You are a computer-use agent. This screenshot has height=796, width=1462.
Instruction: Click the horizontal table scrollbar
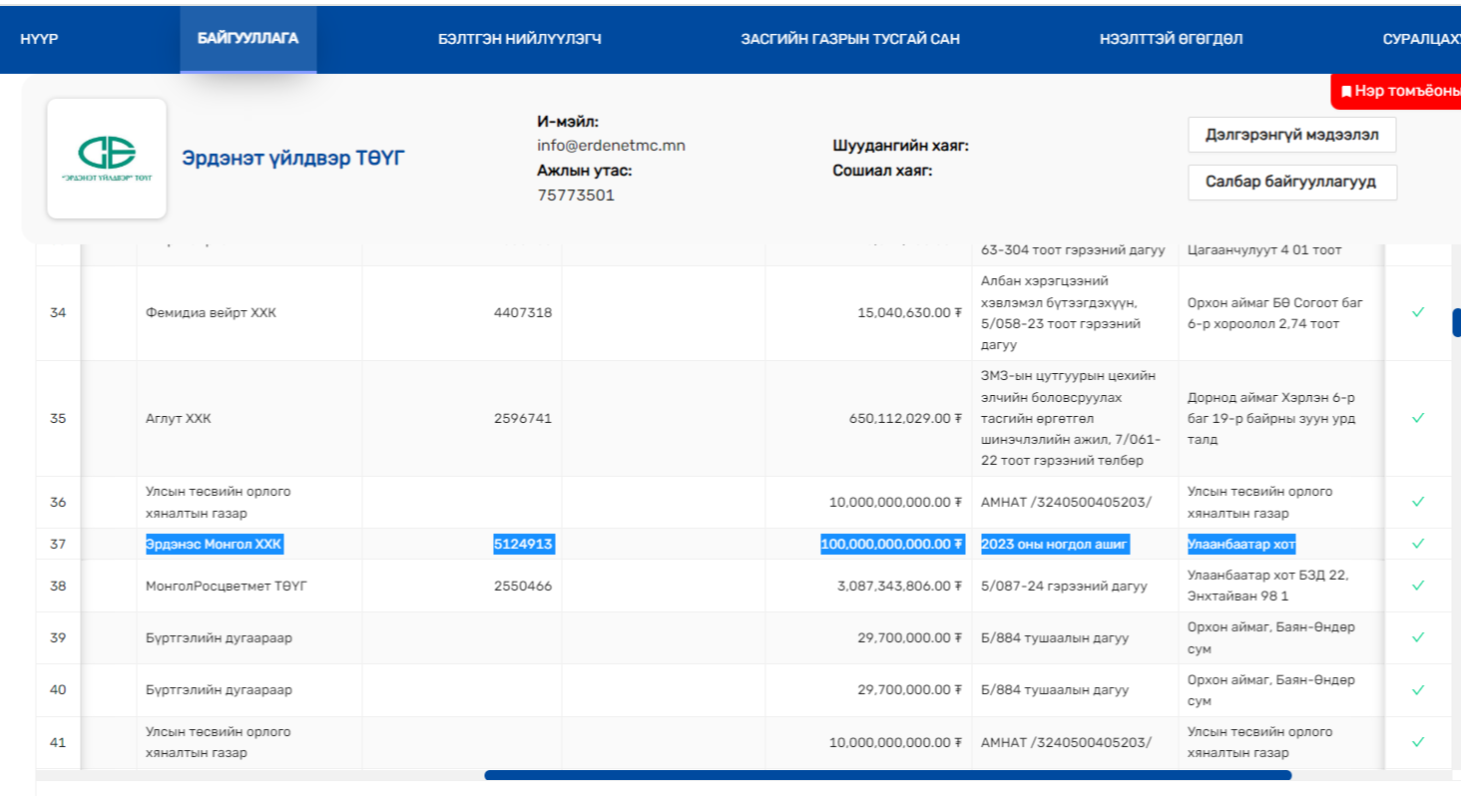point(887,775)
